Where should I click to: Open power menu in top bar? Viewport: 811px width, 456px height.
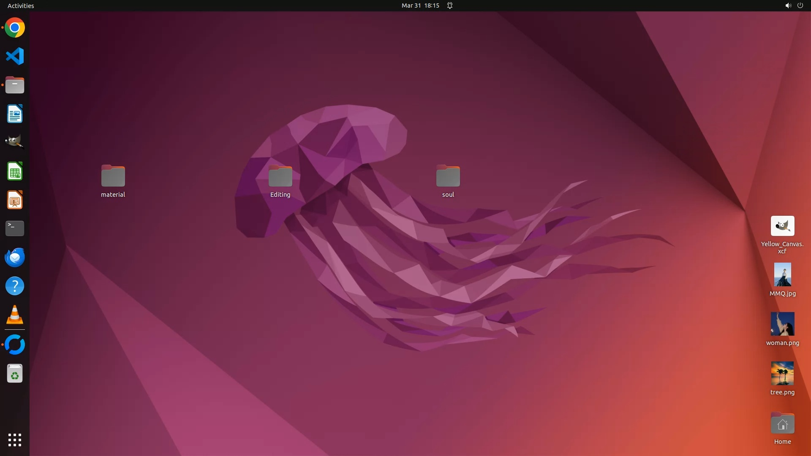point(800,5)
